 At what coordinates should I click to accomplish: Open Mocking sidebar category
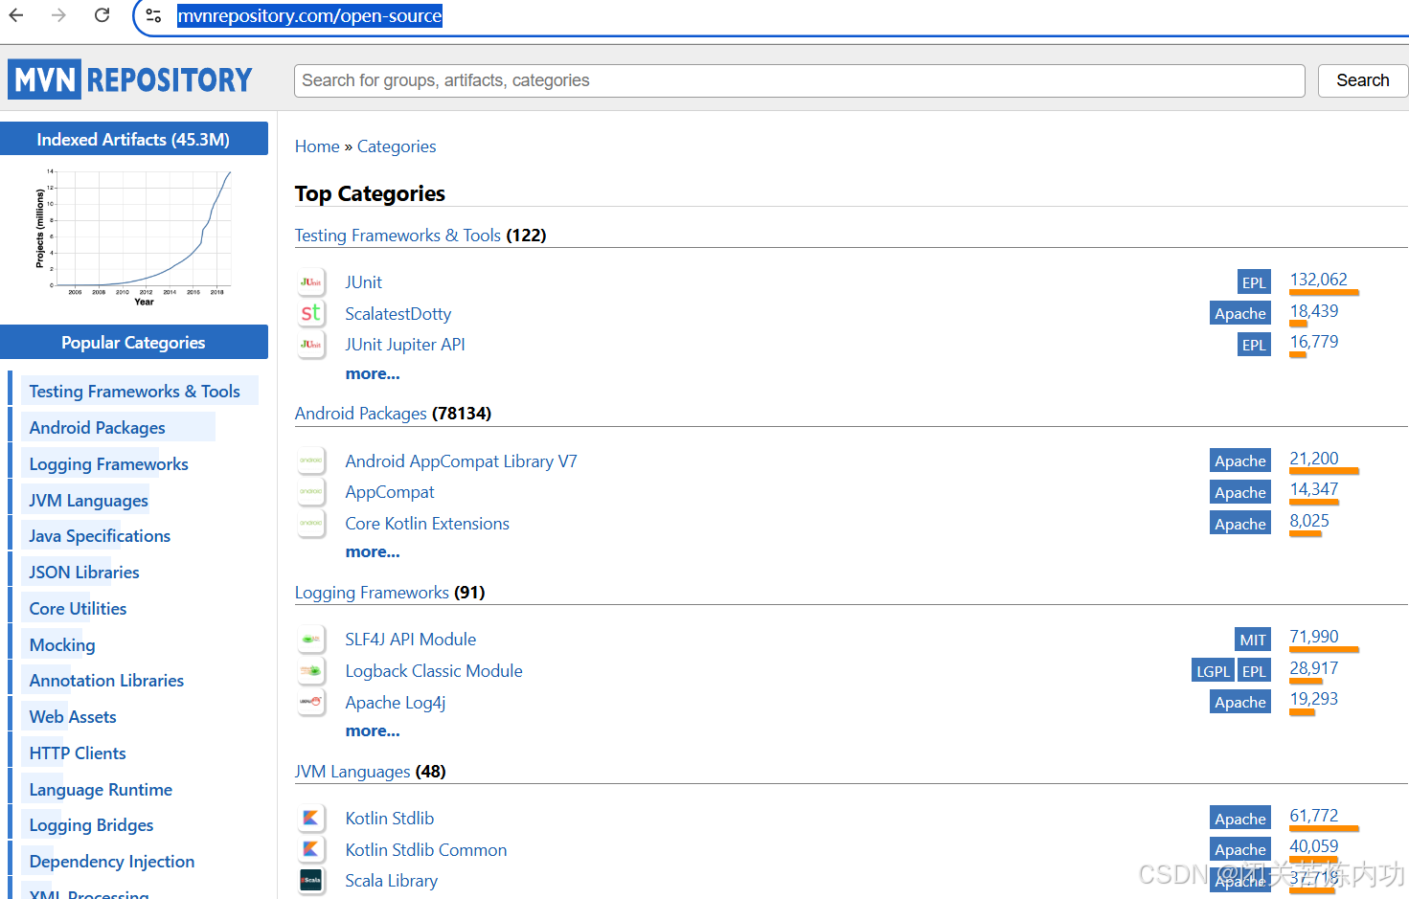[x=62, y=645]
